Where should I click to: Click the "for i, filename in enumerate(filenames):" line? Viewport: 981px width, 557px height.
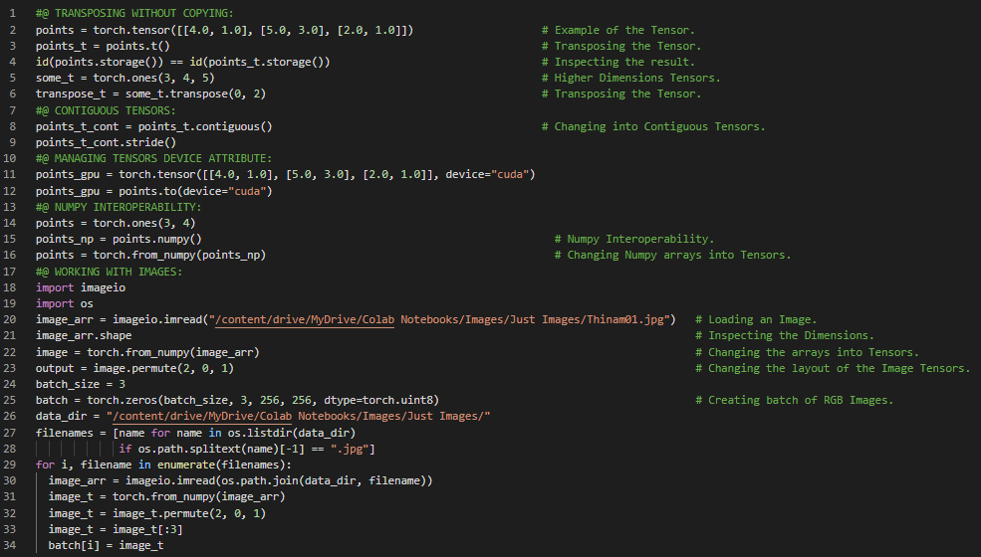tap(163, 464)
